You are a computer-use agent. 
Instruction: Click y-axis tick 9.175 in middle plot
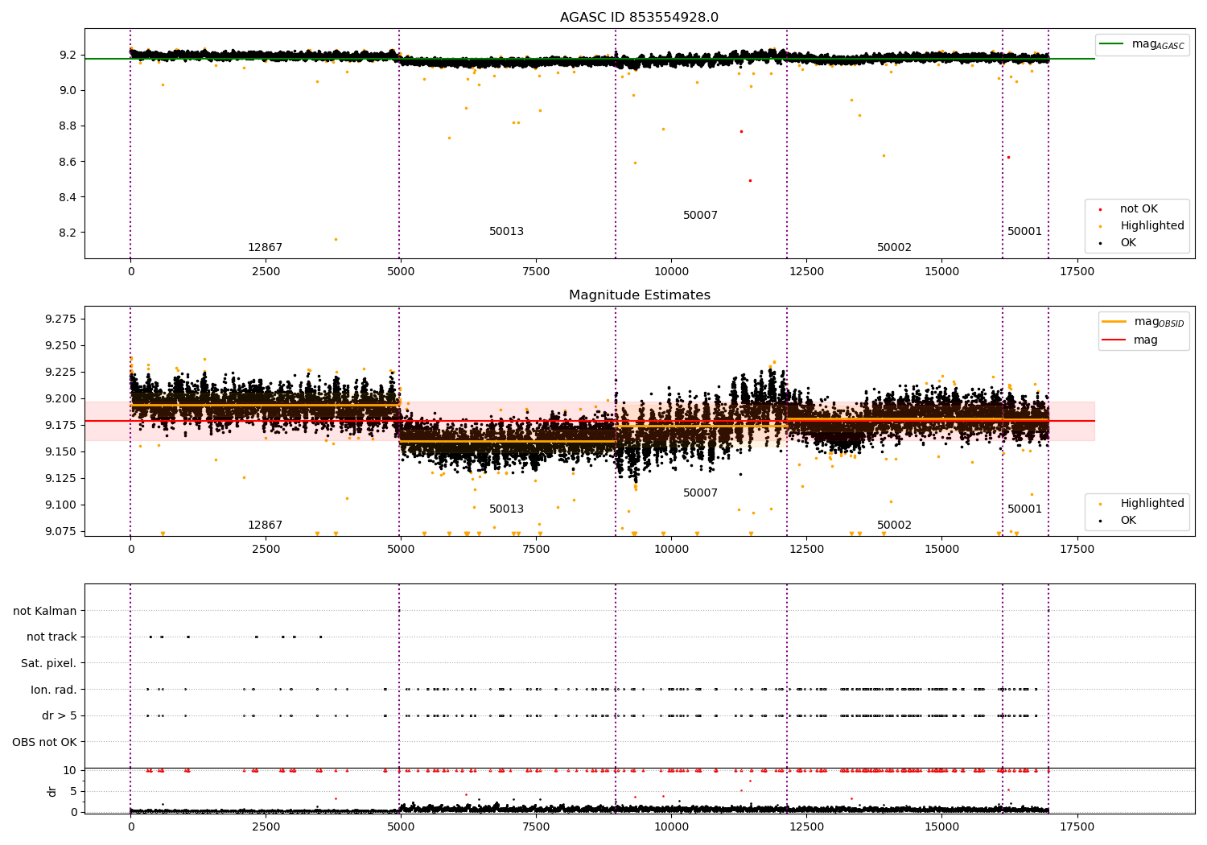pyautogui.click(x=60, y=426)
